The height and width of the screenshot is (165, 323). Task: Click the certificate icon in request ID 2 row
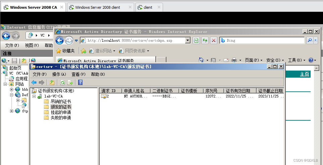pos(103,96)
